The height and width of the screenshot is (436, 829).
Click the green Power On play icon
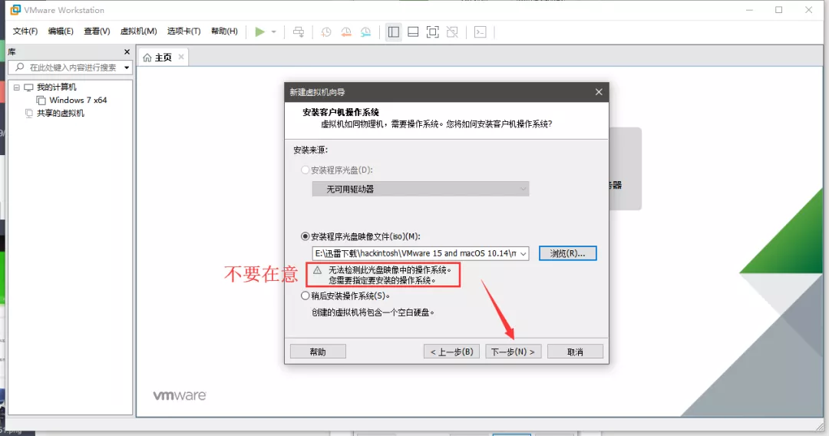tap(259, 31)
